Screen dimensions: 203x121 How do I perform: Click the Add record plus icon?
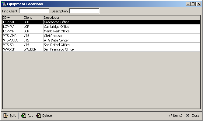23,116
